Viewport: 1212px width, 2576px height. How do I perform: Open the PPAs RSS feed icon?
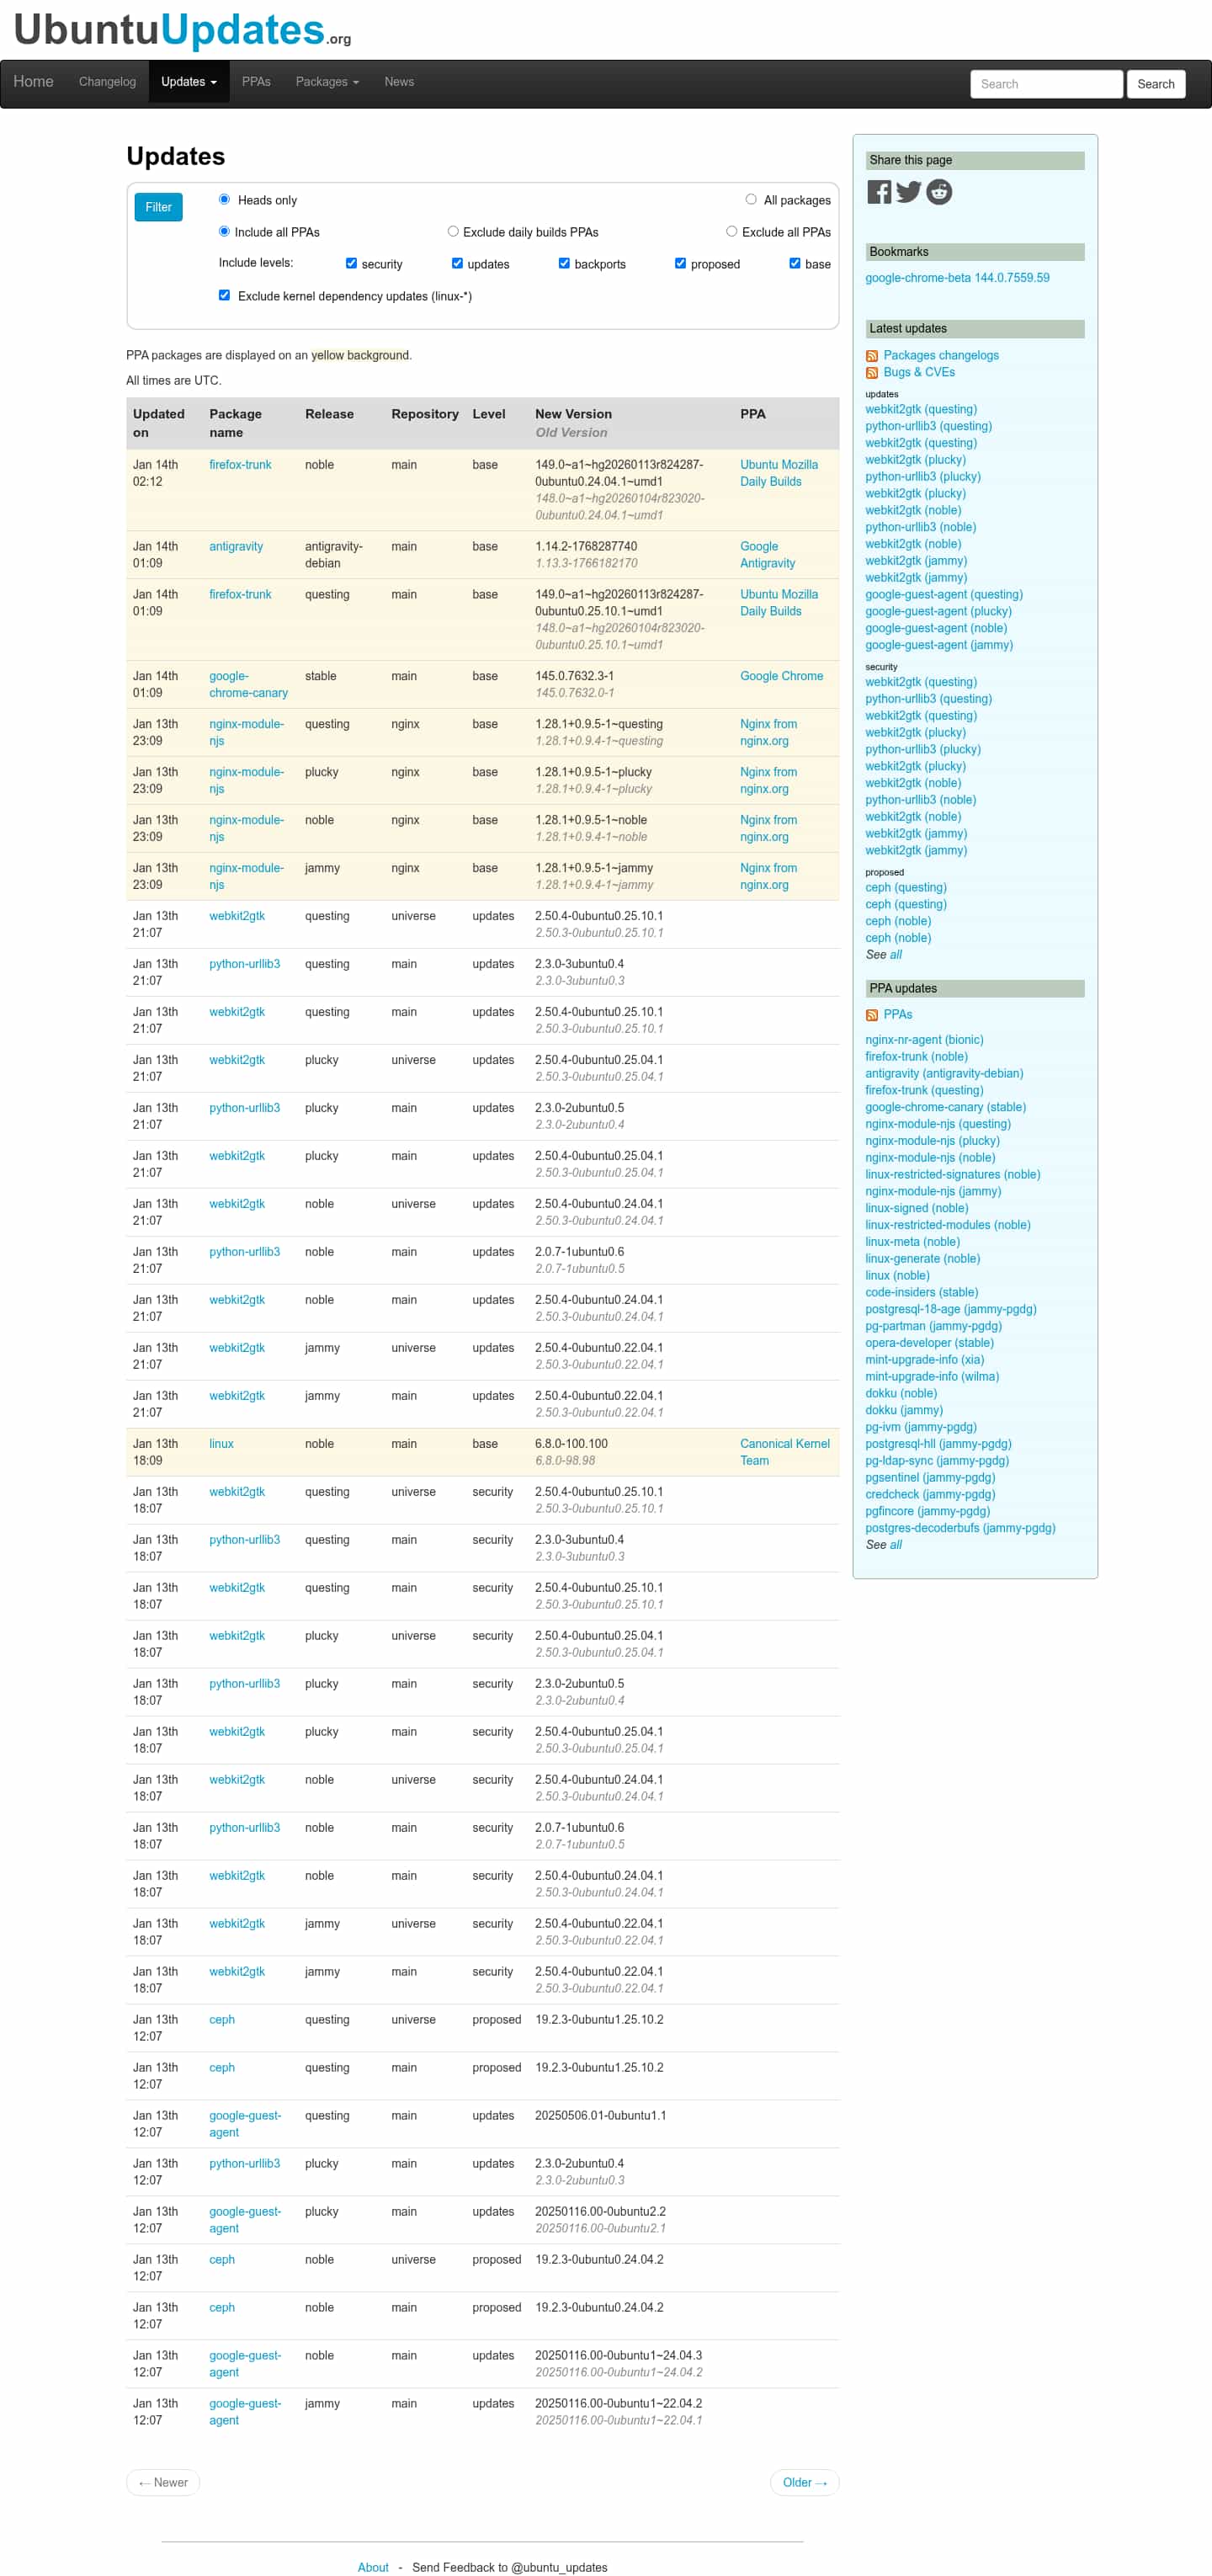[872, 1015]
